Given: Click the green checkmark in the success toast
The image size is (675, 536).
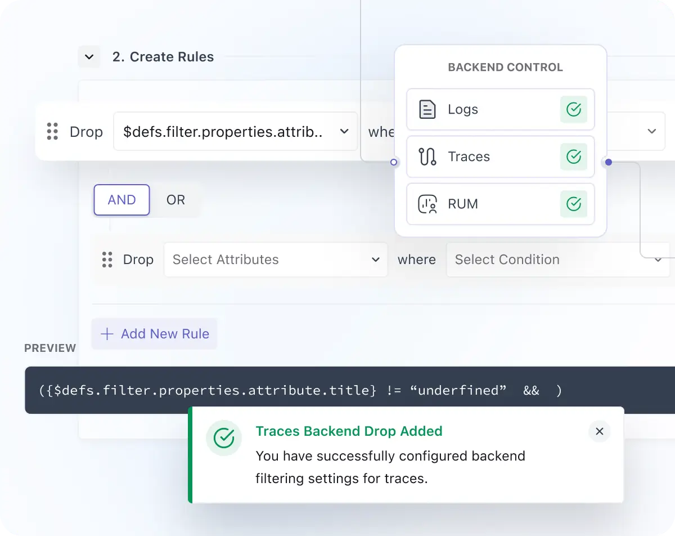Looking at the screenshot, I should [224, 438].
